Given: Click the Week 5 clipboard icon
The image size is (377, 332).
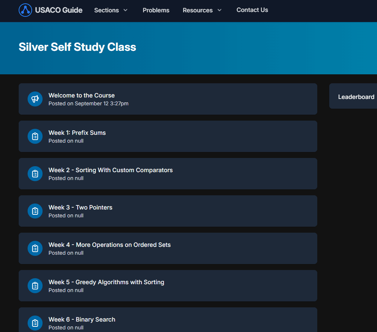Looking at the screenshot, I should (35, 286).
